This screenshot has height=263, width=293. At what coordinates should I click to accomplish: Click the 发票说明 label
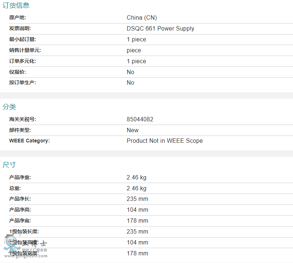pyautogui.click(x=20, y=28)
